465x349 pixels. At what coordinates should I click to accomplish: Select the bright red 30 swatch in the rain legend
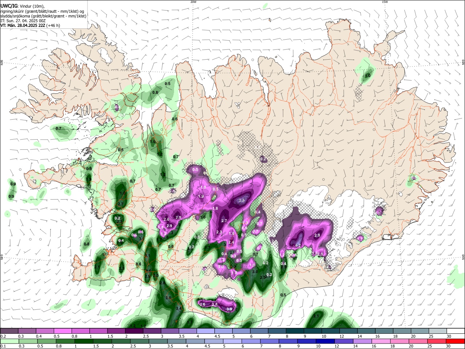point(455,341)
